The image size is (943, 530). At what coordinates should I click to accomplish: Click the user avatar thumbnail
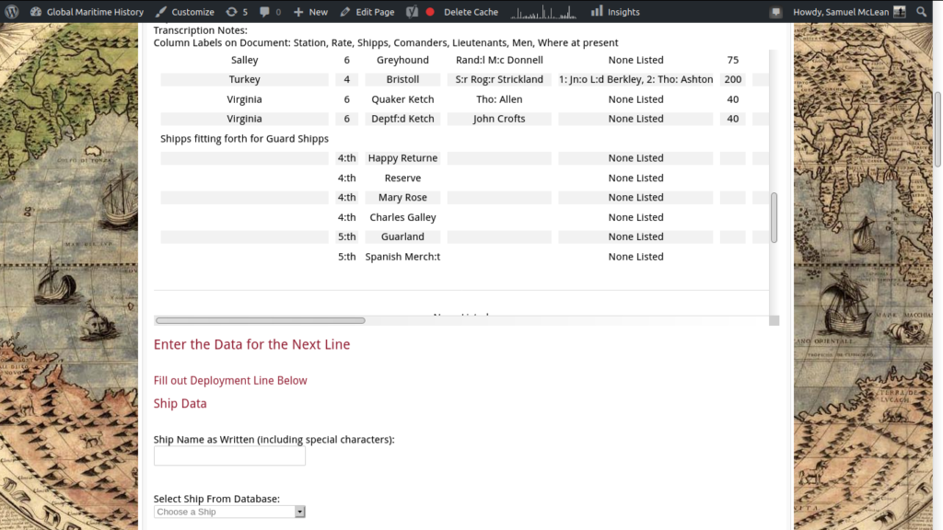(900, 11)
